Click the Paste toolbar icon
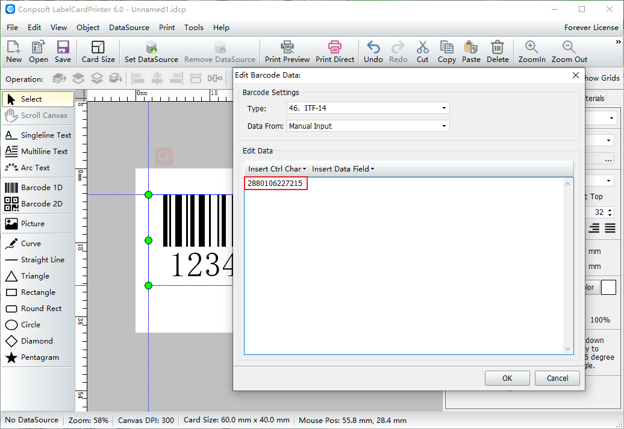Screen dimensions: 624x429 coord(471,52)
